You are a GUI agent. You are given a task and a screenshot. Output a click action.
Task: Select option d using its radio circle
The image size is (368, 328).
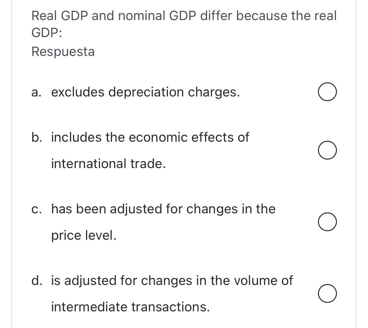click(x=327, y=294)
